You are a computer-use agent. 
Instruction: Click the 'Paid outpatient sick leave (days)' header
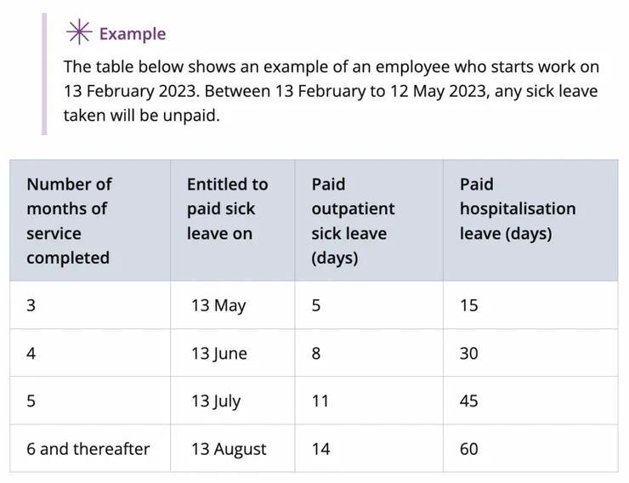tap(353, 221)
